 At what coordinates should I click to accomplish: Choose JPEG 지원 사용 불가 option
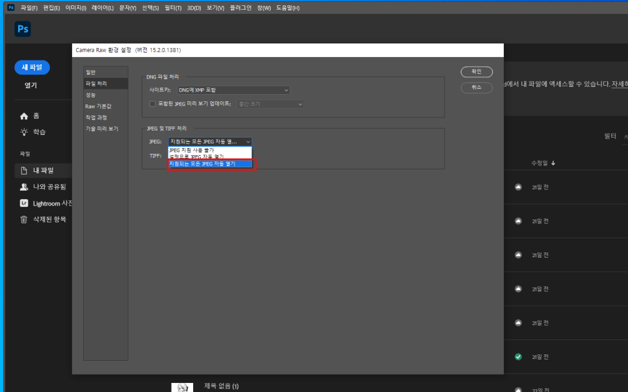(x=210, y=150)
